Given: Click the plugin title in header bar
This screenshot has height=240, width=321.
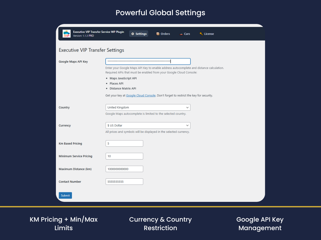Looking at the screenshot, I should click(x=98, y=32).
